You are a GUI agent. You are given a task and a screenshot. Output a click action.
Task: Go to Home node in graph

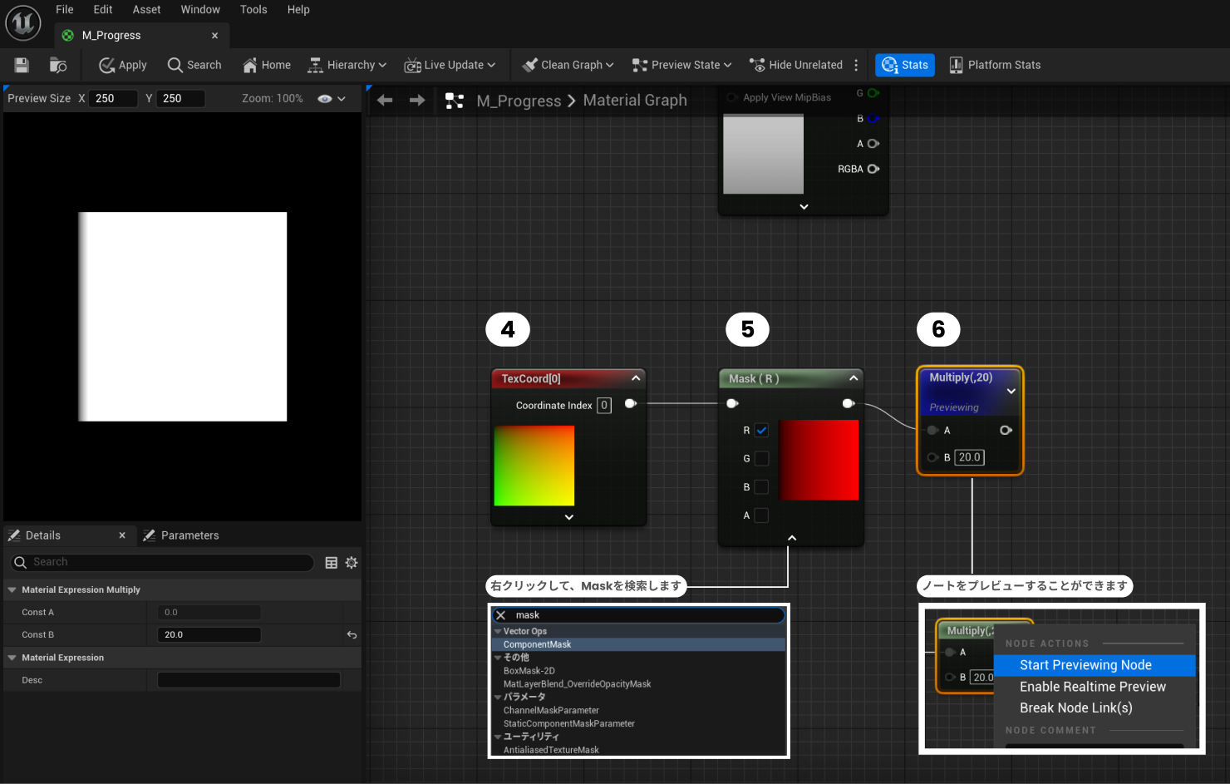click(266, 65)
